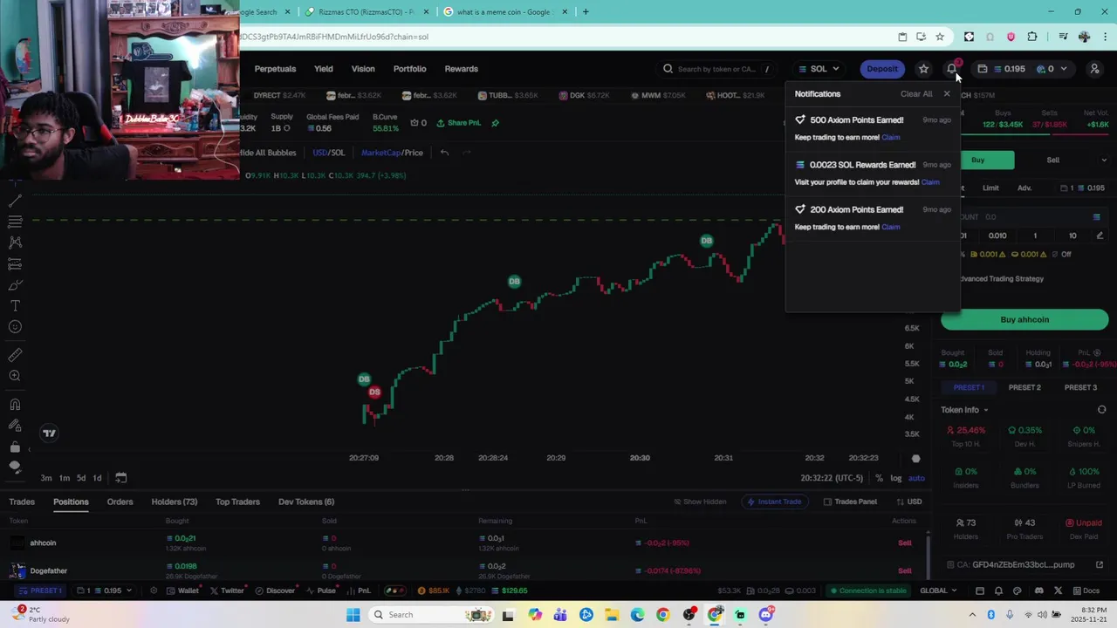
Task: Toggle lock all drawing tools
Action: (x=15, y=447)
